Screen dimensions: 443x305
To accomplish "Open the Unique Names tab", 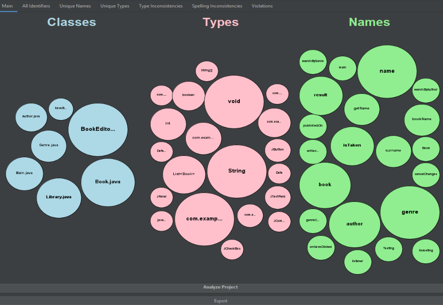I will coord(75,6).
